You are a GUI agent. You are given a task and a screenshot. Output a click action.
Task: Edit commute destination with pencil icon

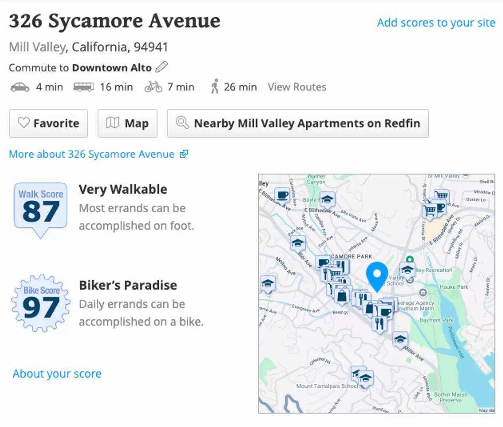click(161, 67)
